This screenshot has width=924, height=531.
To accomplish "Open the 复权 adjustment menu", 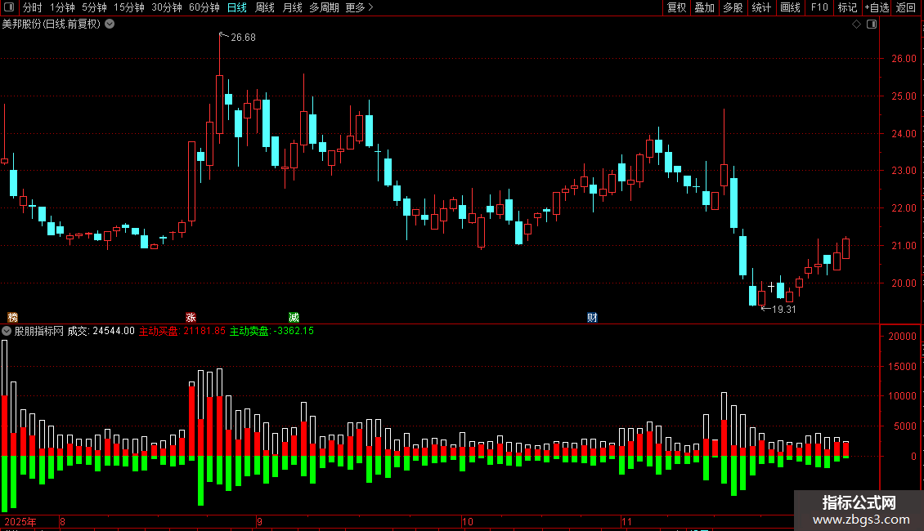I will tap(676, 7).
